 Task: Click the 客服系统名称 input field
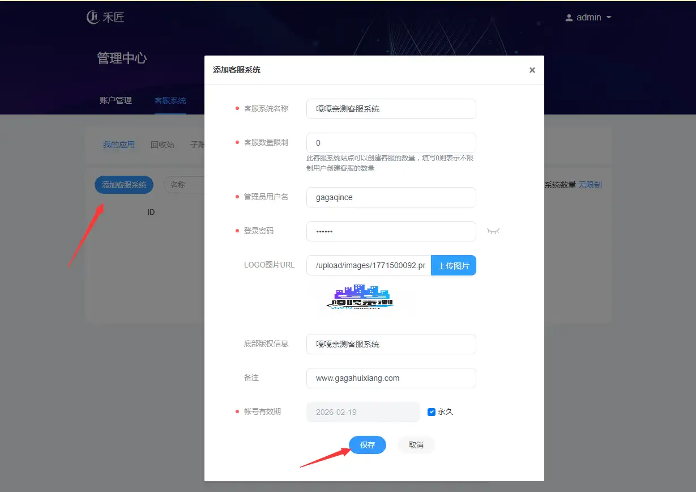coord(391,109)
